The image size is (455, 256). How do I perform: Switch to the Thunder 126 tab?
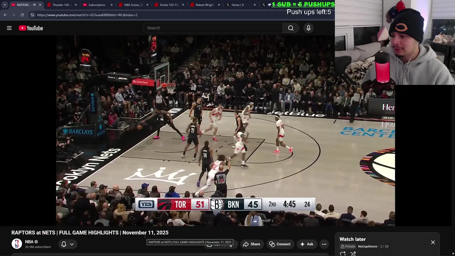[x=61, y=5]
